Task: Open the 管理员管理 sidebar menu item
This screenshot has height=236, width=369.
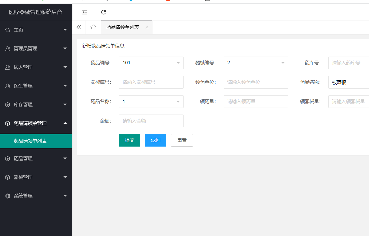Action: click(x=36, y=49)
